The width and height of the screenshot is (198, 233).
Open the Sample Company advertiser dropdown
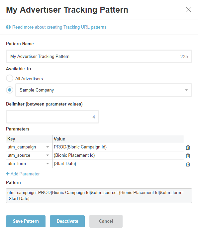pyautogui.click(x=104, y=90)
